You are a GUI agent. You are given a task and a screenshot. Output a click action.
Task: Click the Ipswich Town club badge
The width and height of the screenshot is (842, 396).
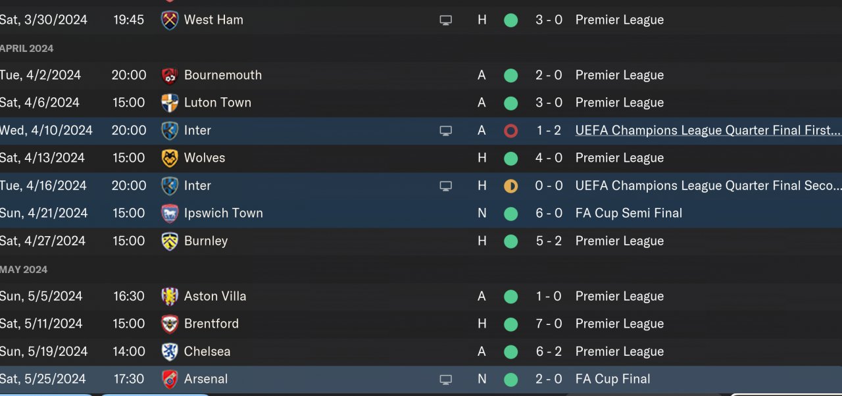pyautogui.click(x=170, y=214)
